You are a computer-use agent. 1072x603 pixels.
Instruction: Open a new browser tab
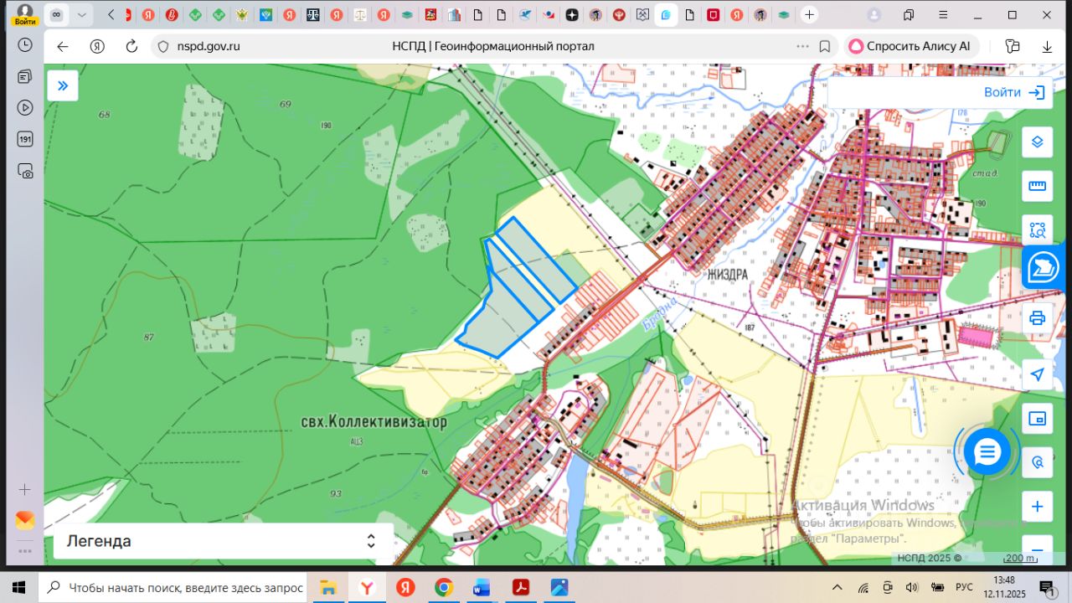[809, 15]
